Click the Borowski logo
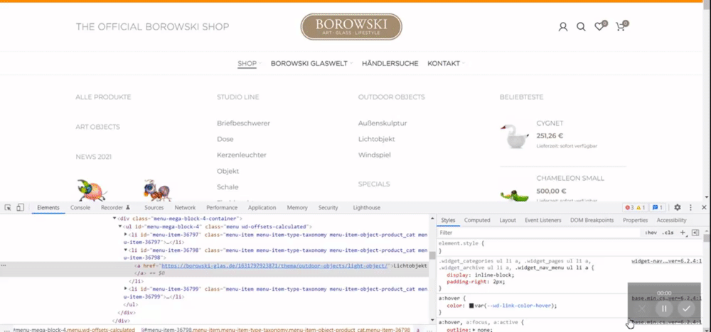Image resolution: width=711 pixels, height=332 pixels. point(351,27)
